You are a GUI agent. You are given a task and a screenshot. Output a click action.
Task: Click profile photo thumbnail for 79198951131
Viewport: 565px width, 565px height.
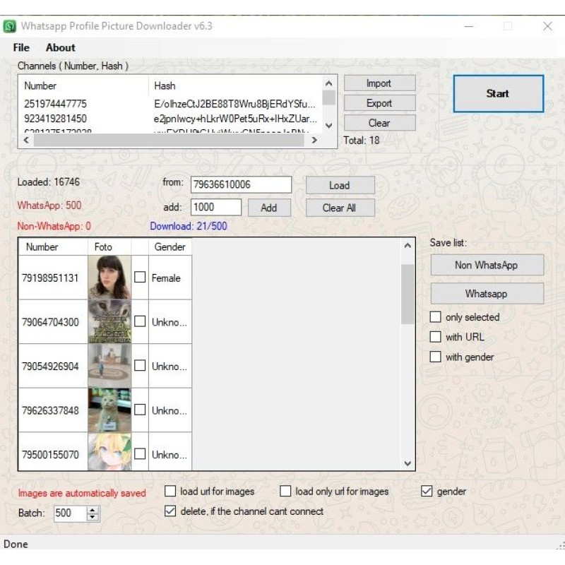[x=109, y=278]
